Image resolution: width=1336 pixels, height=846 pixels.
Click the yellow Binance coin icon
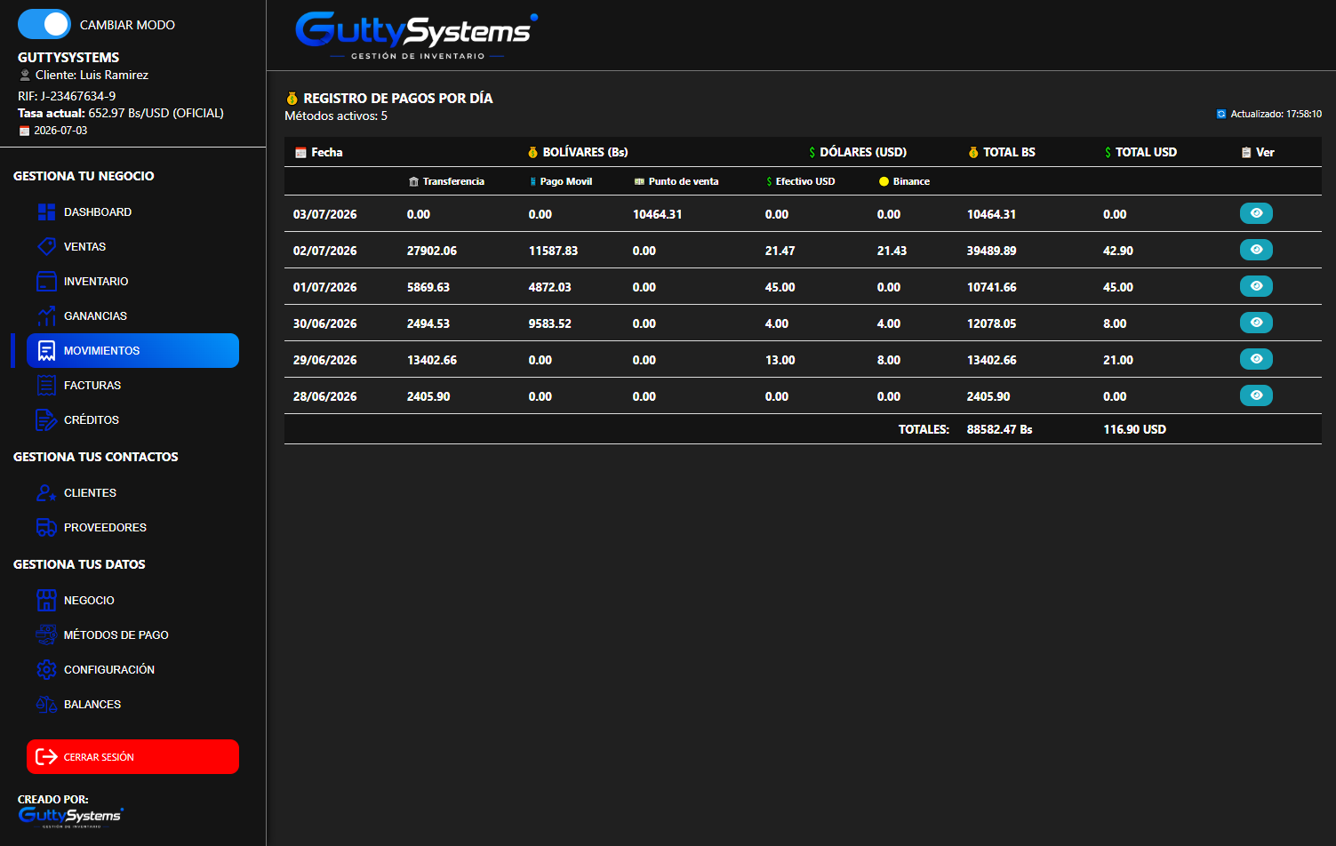click(x=884, y=181)
